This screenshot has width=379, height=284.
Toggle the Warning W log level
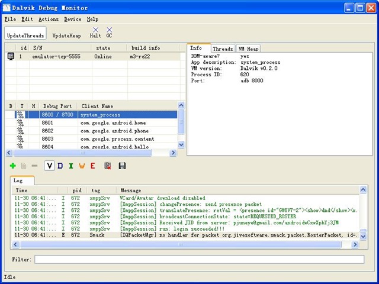click(x=82, y=166)
